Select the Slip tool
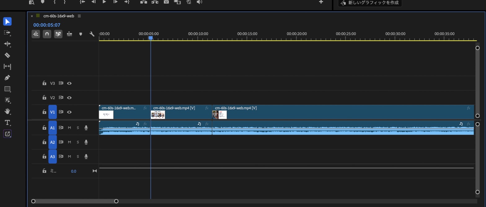This screenshot has height=207, width=486. 7,66
